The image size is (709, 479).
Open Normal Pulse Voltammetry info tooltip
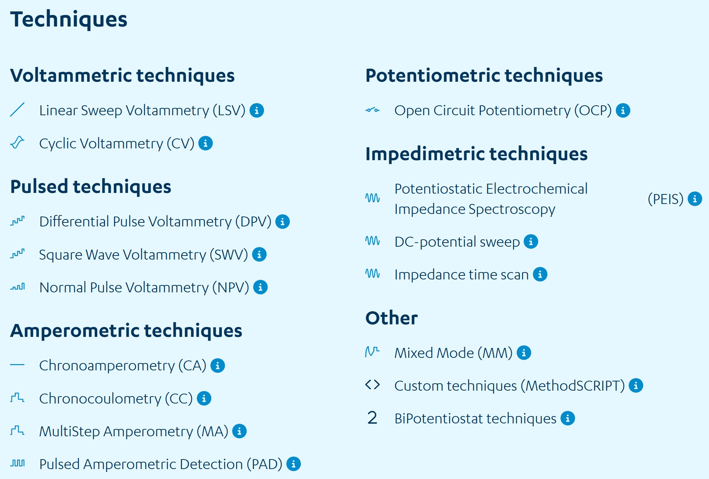pyautogui.click(x=260, y=287)
